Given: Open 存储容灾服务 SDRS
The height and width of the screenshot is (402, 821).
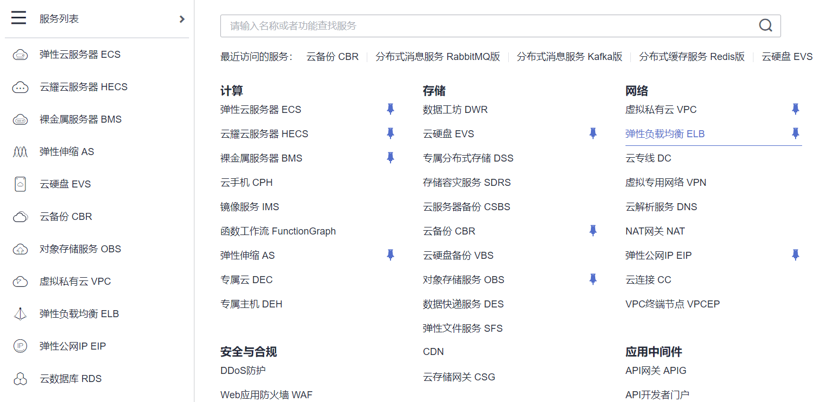Looking at the screenshot, I should (467, 183).
